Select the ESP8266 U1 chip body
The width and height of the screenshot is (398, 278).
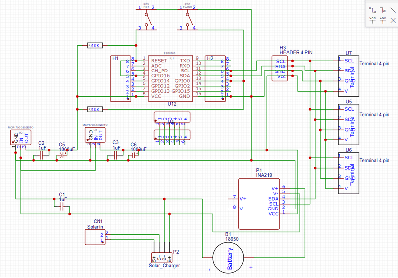tap(170, 78)
